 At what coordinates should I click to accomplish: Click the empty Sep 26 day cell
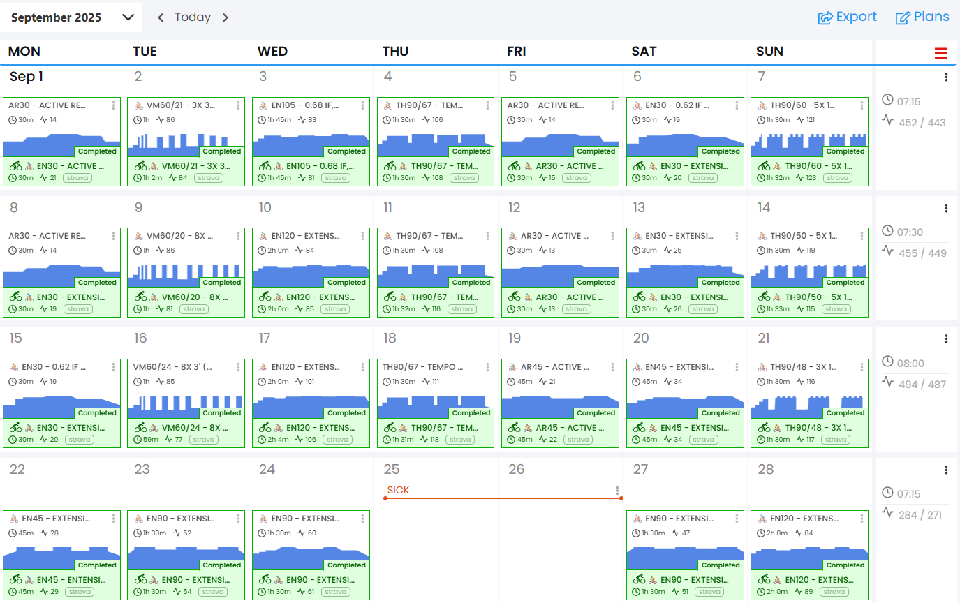tap(561, 551)
